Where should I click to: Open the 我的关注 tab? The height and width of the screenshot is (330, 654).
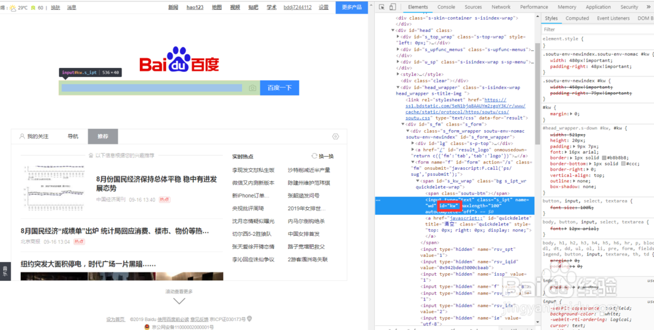pyautogui.click(x=34, y=137)
